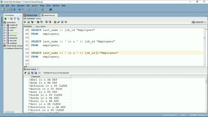Click the Open folder icon in the main toolbar
Image resolution: width=208 pixels, height=117 pixels.
(6, 9)
